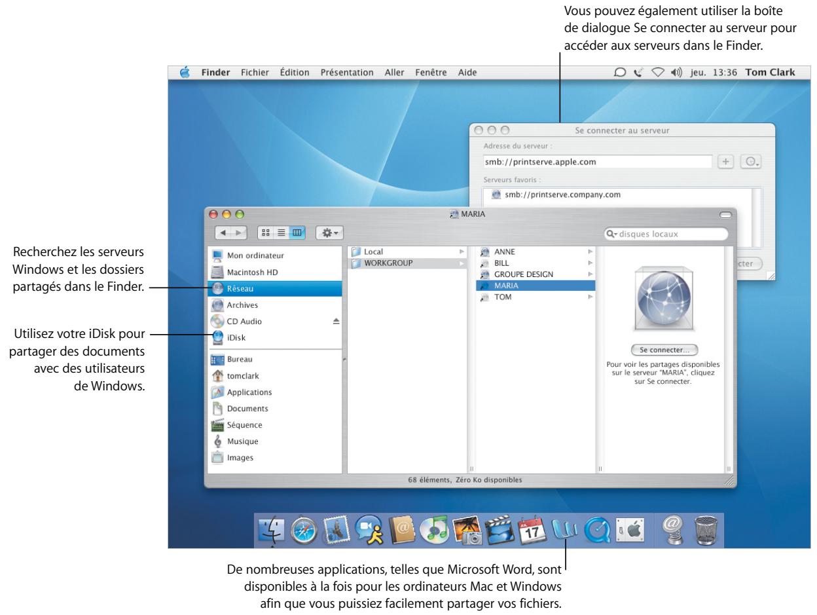
Task: Open Séquence folder in sidebar
Action: pos(275,425)
